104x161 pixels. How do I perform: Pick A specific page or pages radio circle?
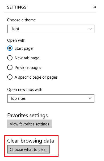(10, 77)
